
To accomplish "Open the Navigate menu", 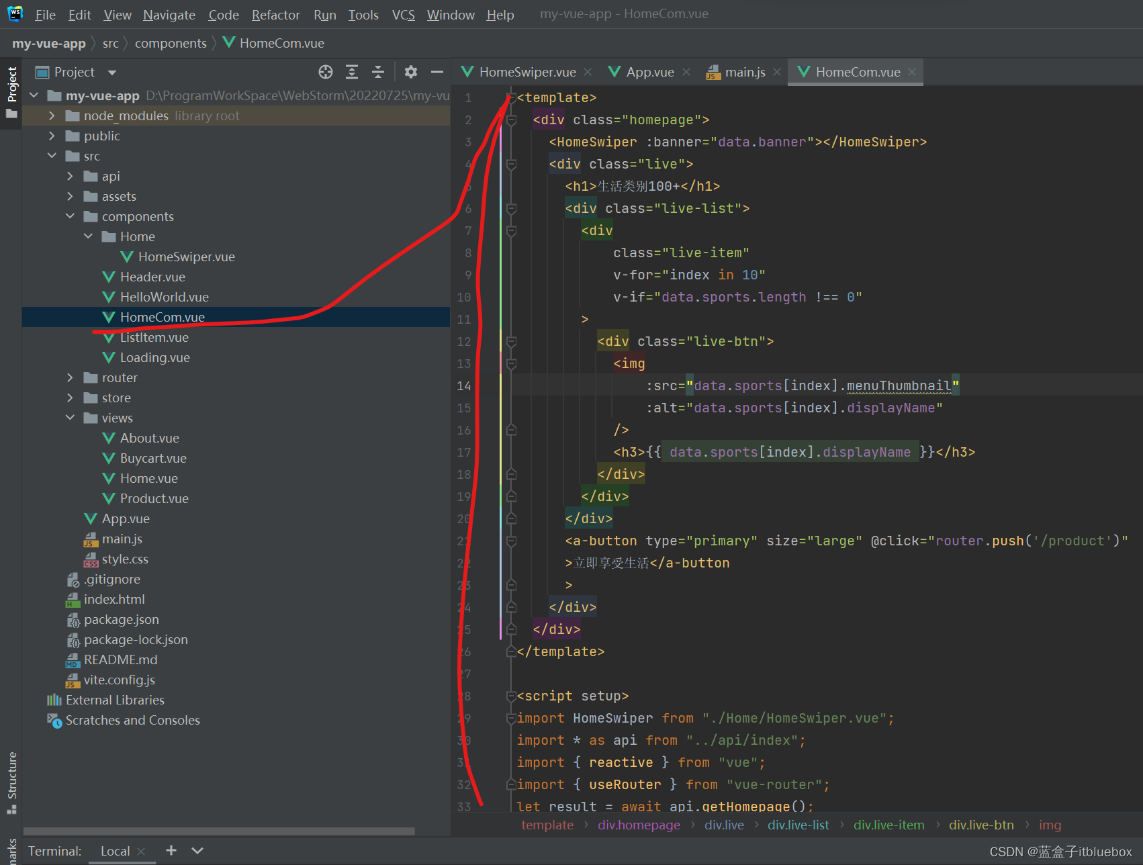I will pos(169,15).
